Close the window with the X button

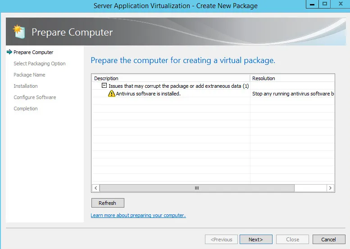point(341,4)
